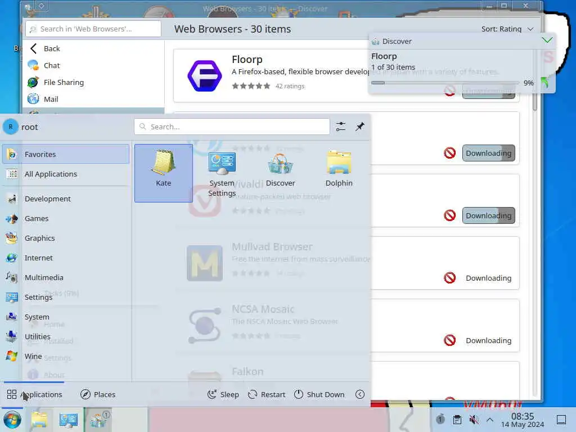
Task: Pin the launcher open
Action: 360,127
